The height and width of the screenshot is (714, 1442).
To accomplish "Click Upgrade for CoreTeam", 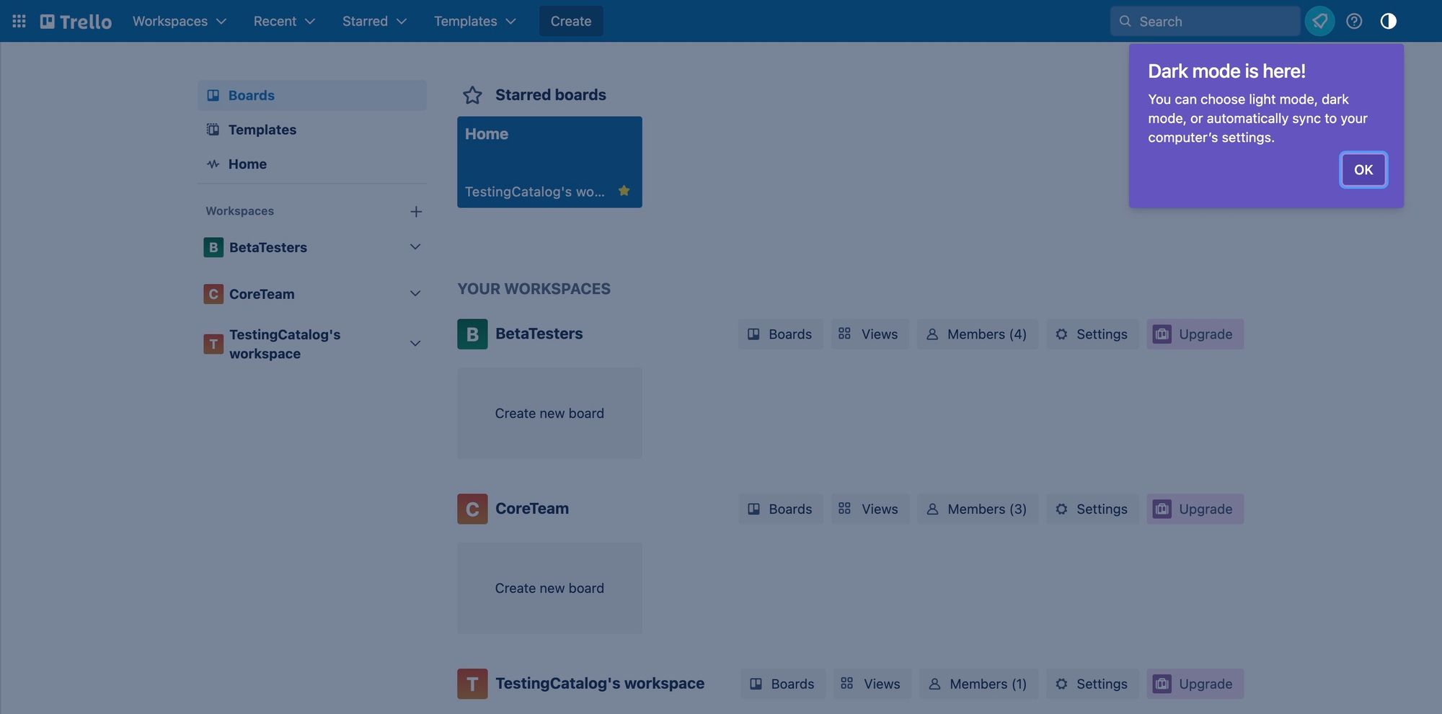I will pyautogui.click(x=1195, y=509).
